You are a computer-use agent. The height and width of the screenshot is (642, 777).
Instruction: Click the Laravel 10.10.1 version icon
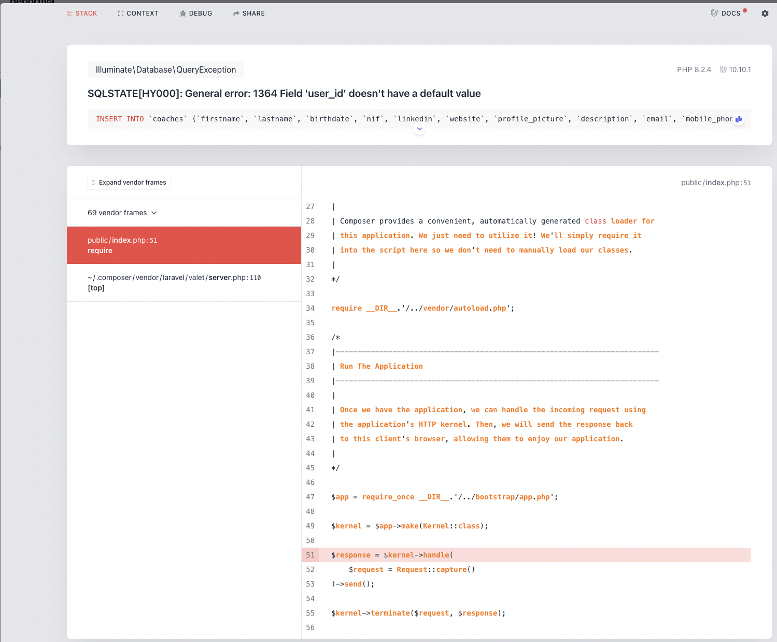click(723, 69)
